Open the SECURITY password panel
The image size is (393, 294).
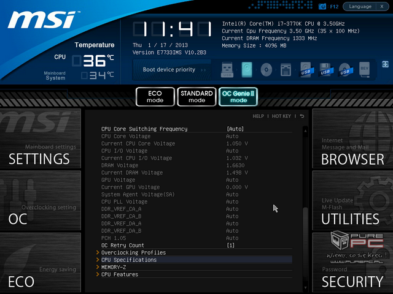pyautogui.click(x=352, y=263)
